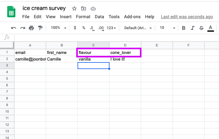Open the font size 10 dropdown
Screen dimensions: 219x139
[x=168, y=28]
